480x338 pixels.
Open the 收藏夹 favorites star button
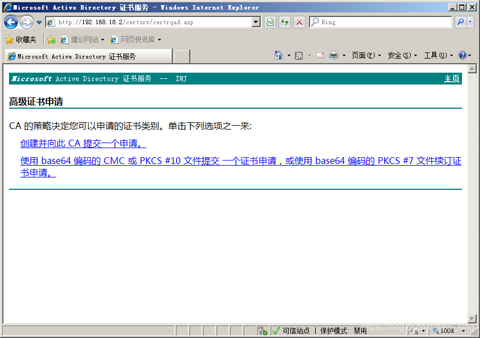click(21, 39)
